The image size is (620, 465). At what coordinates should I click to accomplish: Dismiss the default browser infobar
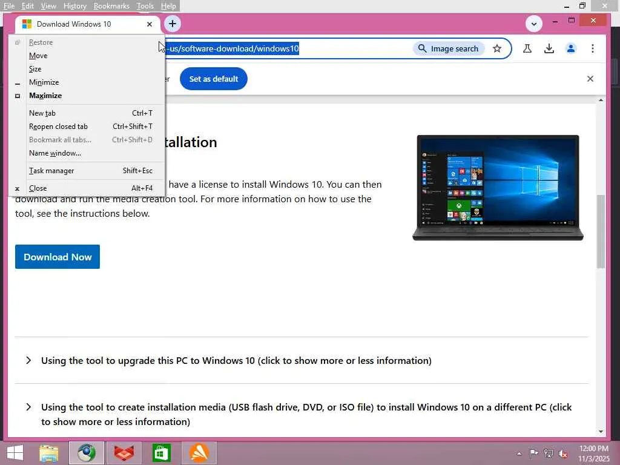[x=590, y=79]
